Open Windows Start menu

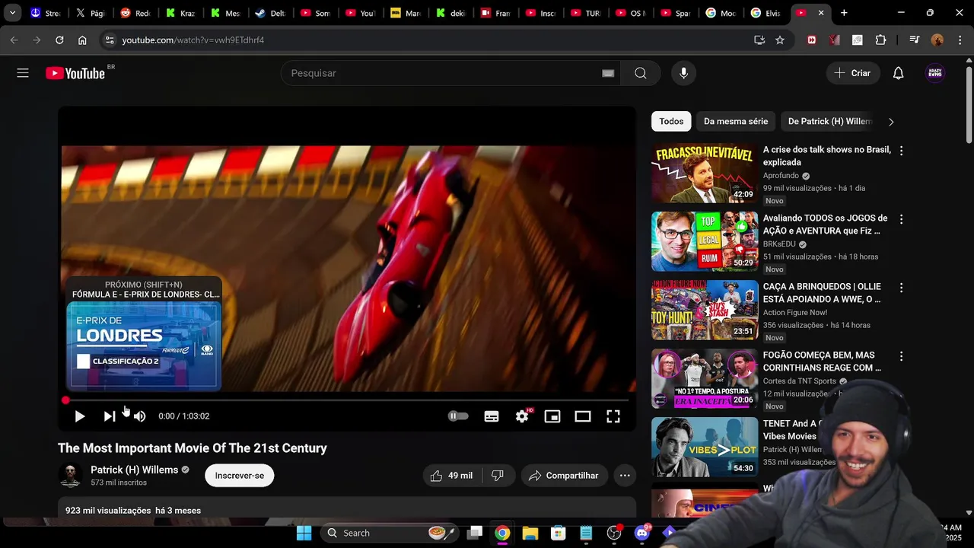click(x=304, y=533)
